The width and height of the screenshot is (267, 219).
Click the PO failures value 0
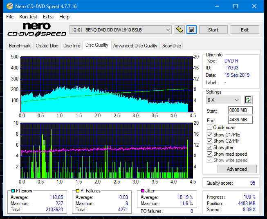[192, 211]
